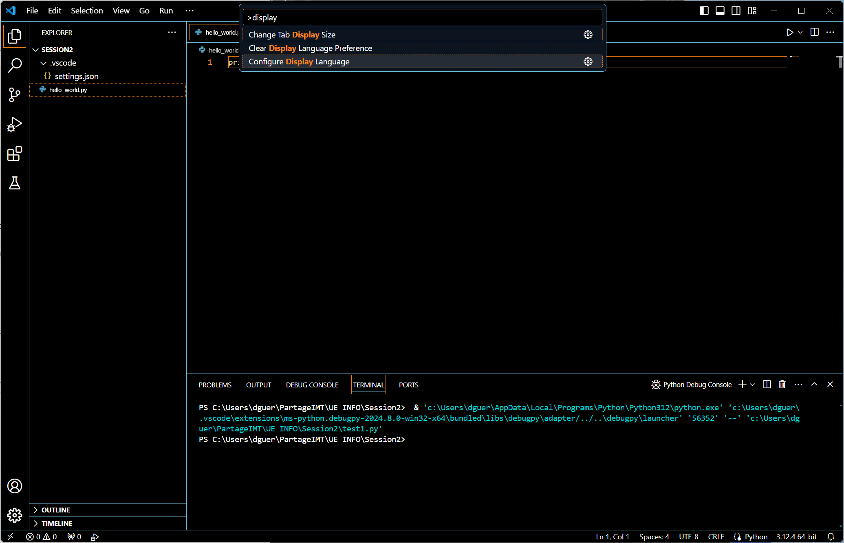Select Configure Display Language command
The image size is (844, 543).
pyautogui.click(x=299, y=62)
